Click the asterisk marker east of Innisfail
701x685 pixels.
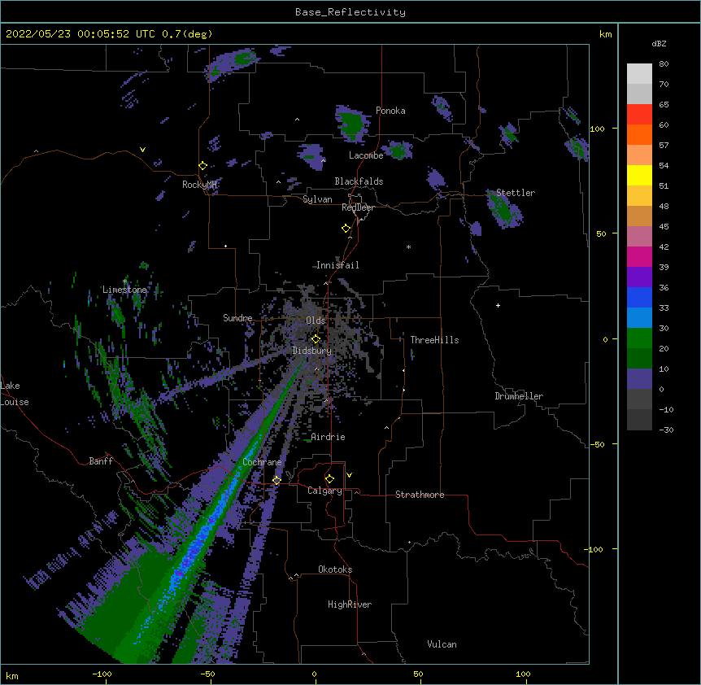[x=408, y=247]
